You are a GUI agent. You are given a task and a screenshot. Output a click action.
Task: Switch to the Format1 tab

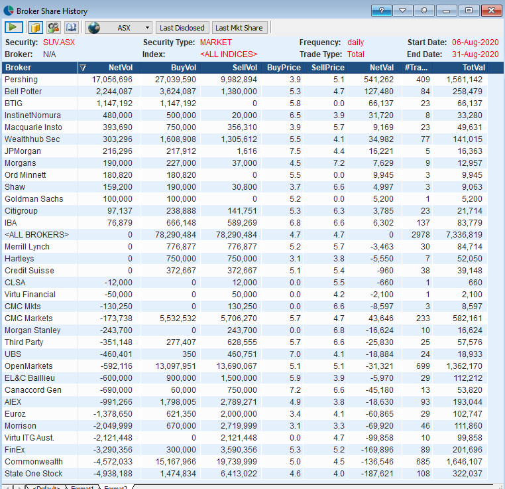[x=82, y=487]
